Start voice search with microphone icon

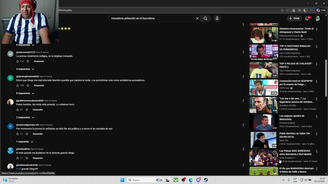point(217,18)
